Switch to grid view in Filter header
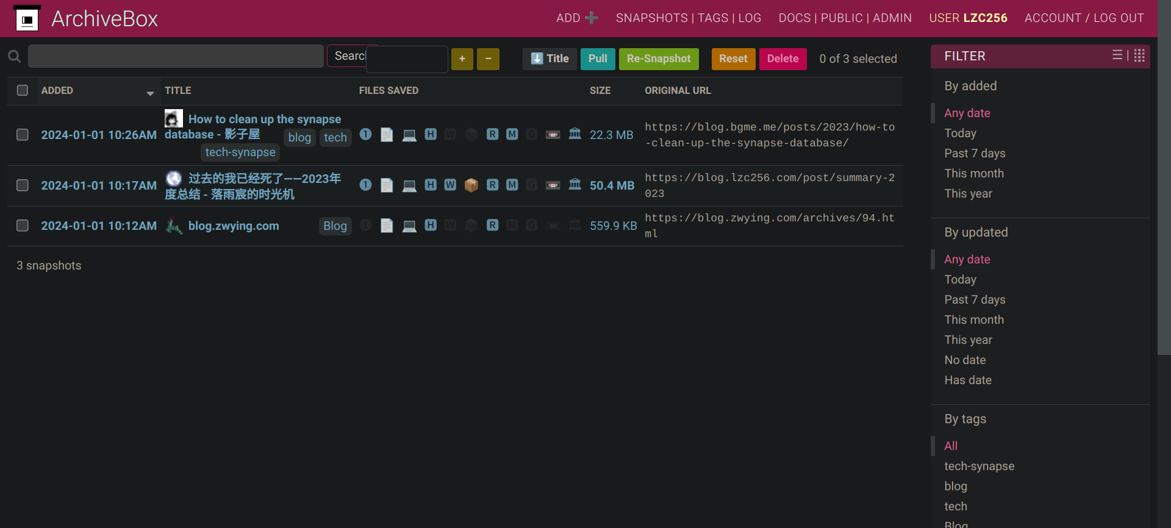 1139,56
